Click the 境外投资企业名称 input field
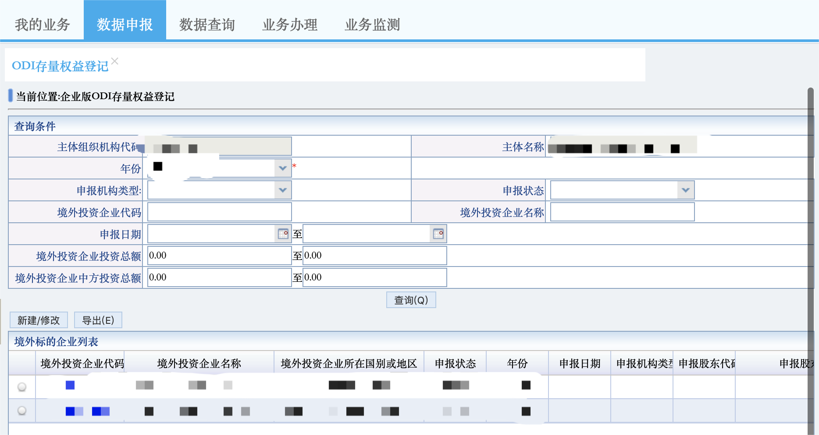The width and height of the screenshot is (819, 435). [622, 212]
